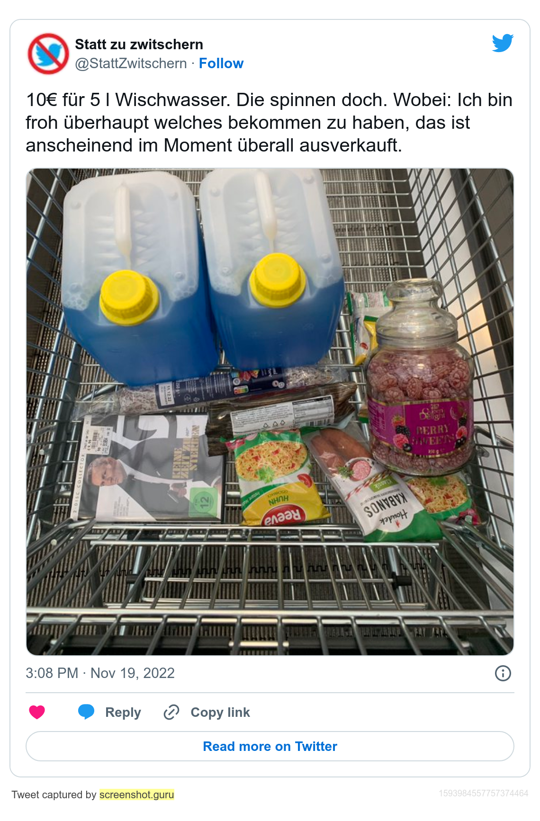Click the Copy link text
Image resolution: width=540 pixels, height=821 pixels.
(220, 712)
